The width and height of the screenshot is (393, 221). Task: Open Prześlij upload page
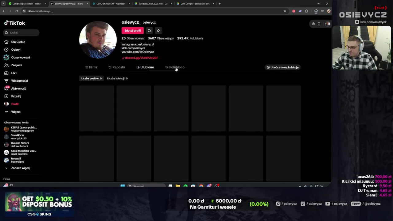pyautogui.click(x=16, y=96)
